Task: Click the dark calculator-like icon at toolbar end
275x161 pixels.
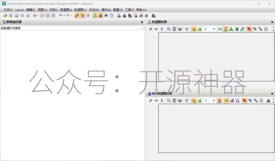Action: point(154,16)
